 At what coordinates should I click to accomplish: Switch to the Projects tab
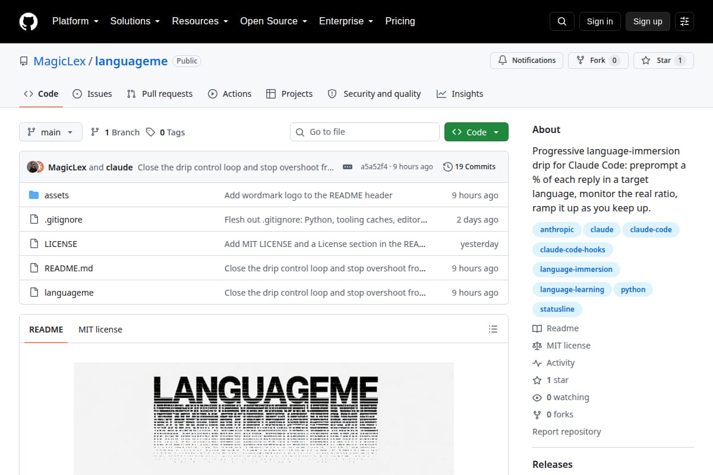coord(289,94)
